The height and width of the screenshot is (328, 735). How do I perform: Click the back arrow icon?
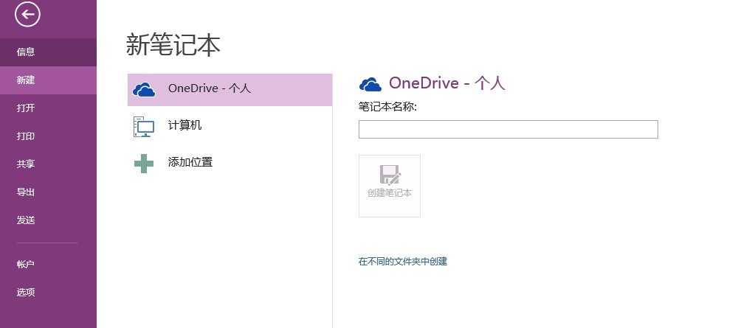[x=27, y=14]
